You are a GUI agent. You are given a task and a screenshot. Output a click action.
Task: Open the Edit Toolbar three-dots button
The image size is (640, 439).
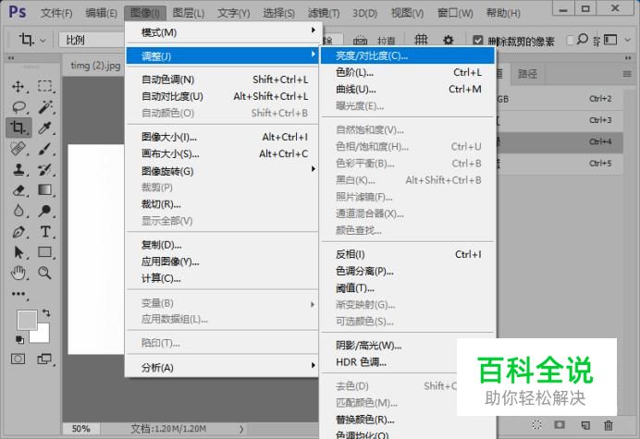coord(18,294)
